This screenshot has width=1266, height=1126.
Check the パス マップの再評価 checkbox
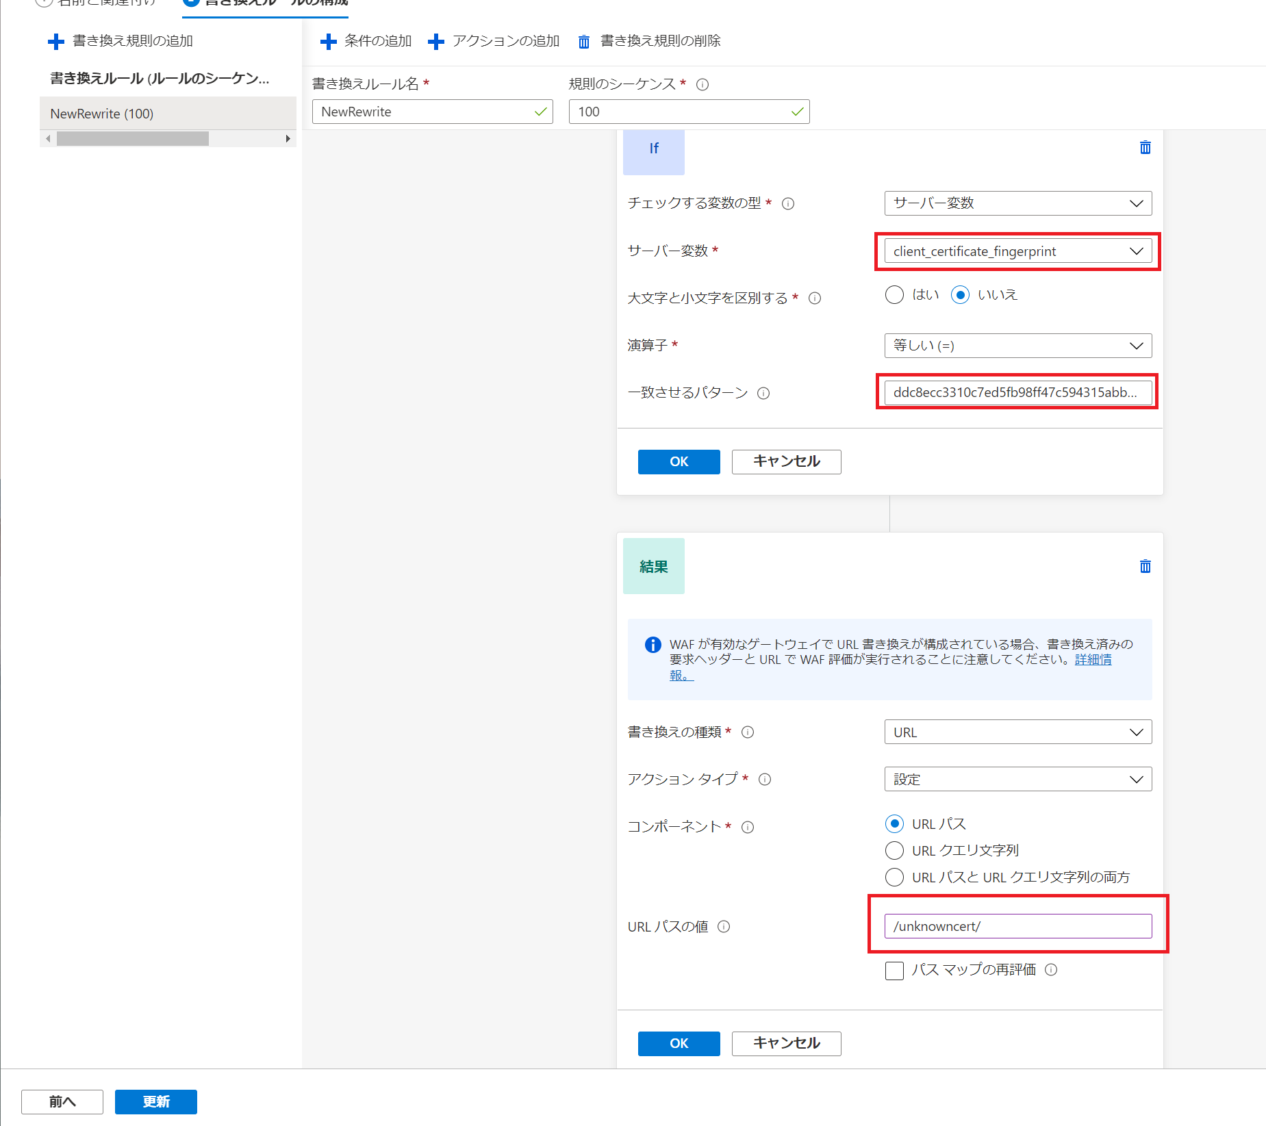click(894, 971)
